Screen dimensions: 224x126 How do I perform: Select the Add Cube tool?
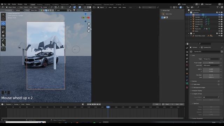coord(3,49)
